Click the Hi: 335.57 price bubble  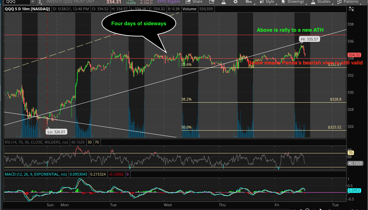[309, 39]
